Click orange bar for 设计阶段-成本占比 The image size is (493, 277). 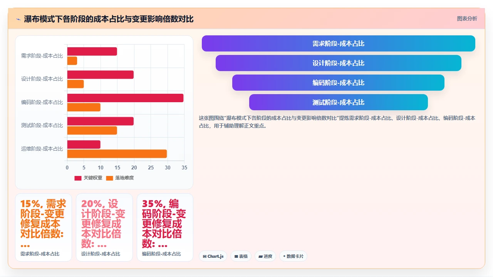point(75,84)
